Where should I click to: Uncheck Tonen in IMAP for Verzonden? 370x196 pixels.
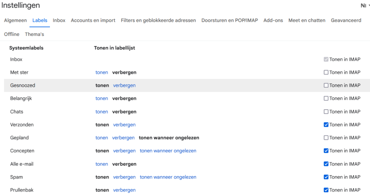326,125
